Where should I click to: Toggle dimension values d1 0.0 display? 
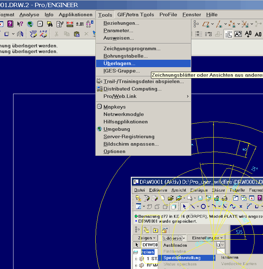coord(90,24)
